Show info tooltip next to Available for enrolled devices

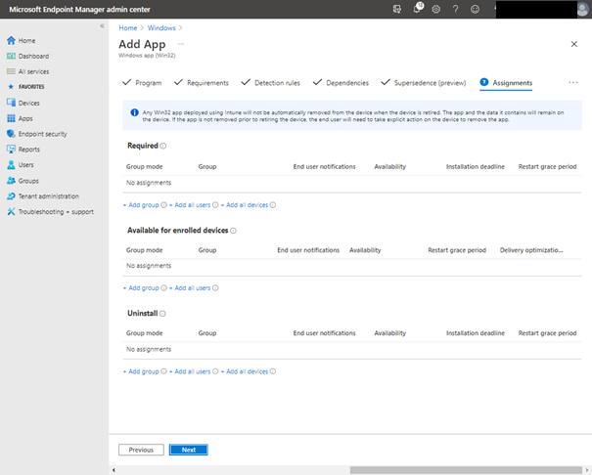[x=233, y=231]
